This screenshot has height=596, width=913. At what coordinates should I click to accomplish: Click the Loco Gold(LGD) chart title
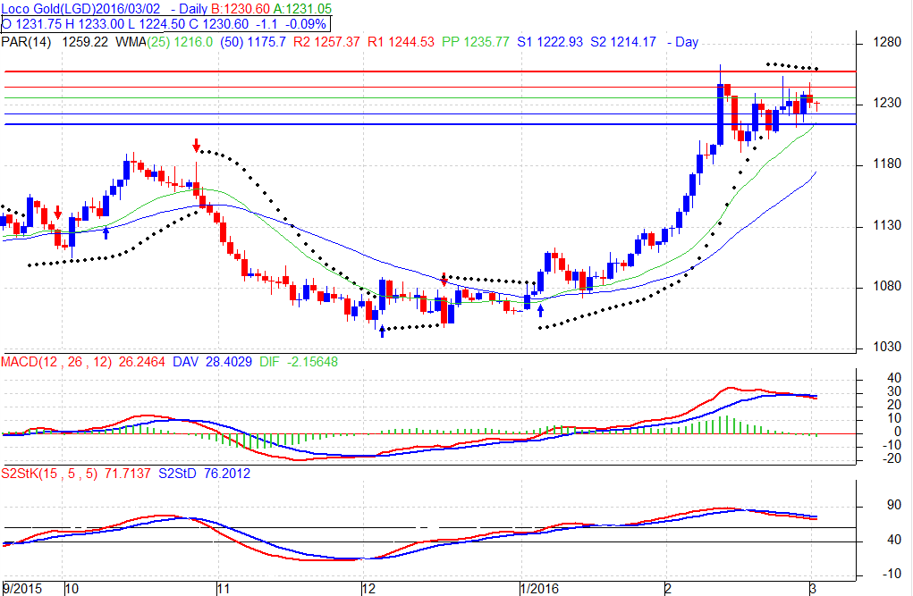coord(80,9)
